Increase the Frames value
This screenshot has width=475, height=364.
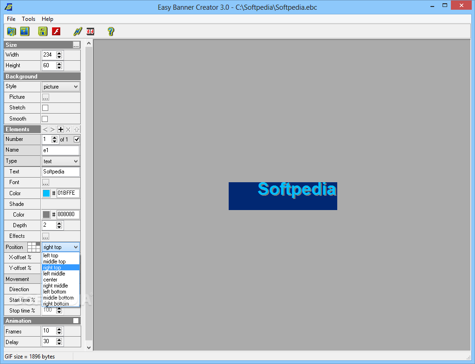click(59, 329)
